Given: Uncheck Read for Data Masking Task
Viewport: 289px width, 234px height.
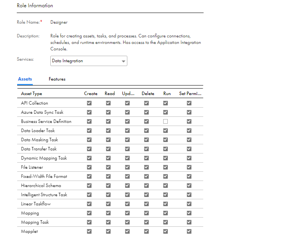Looking at the screenshot, I should click(x=108, y=140).
